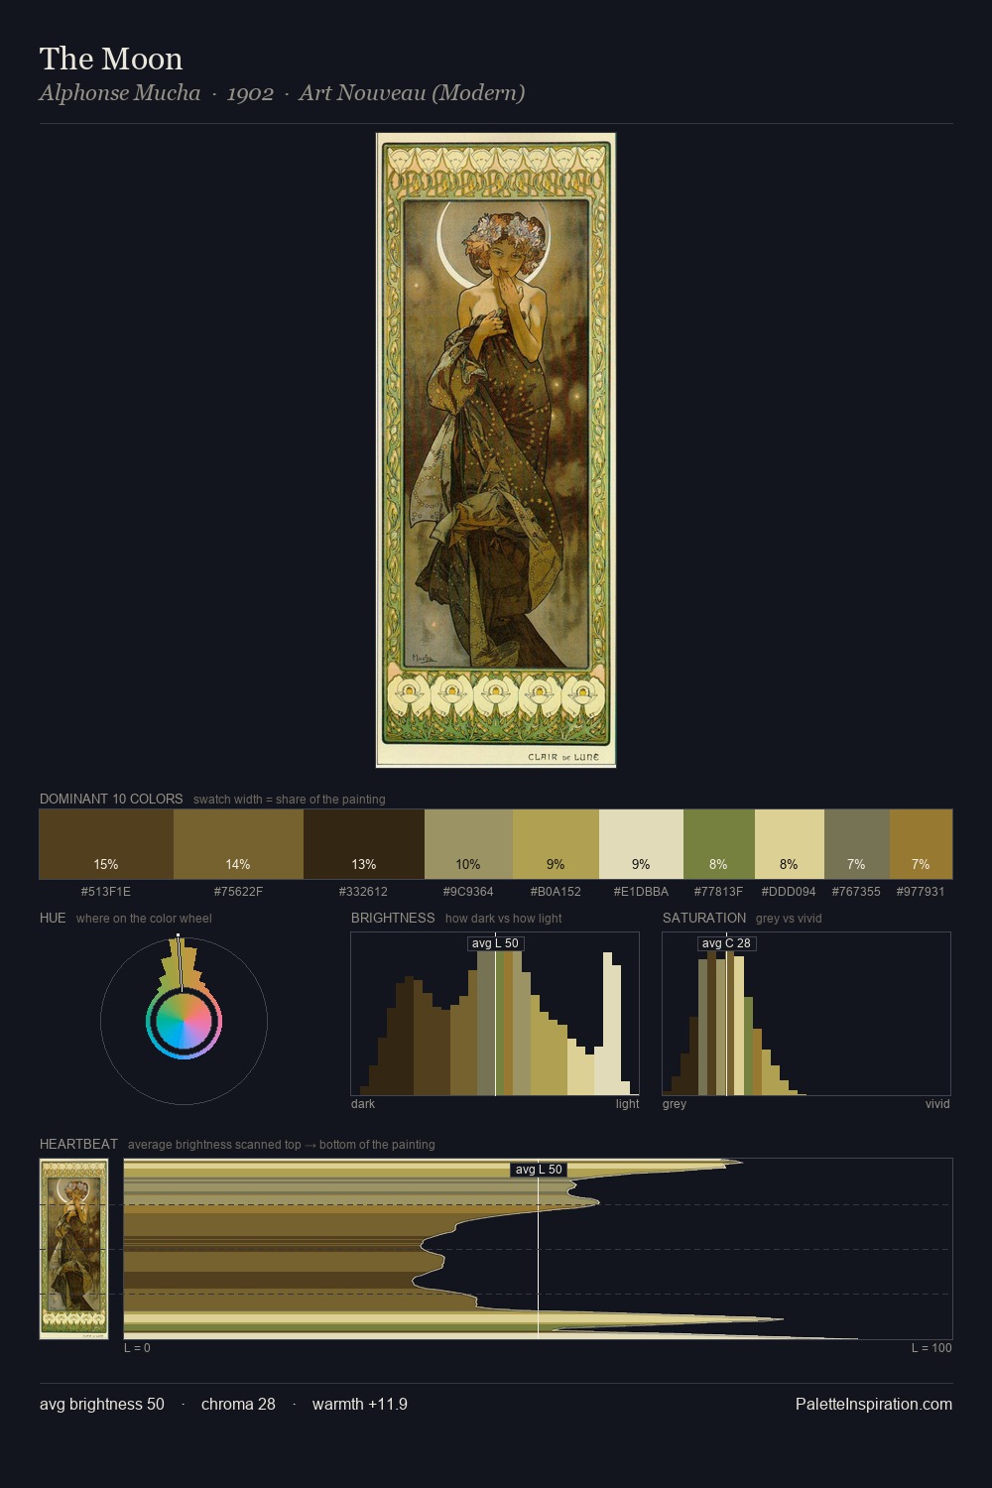This screenshot has height=1488, width=992.
Task: Open the PaletteInspiration.com link
Action: (x=874, y=1405)
